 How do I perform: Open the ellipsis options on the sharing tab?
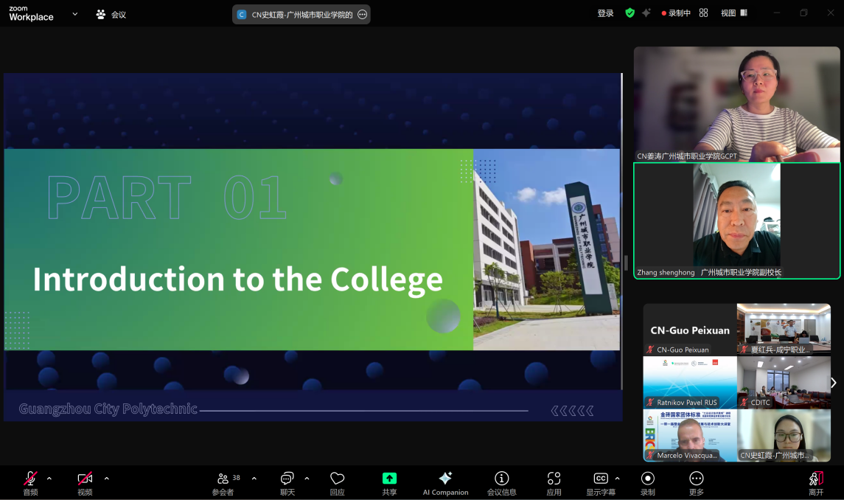362,15
